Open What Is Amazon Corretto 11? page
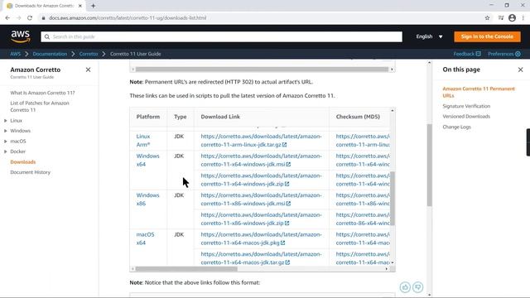 (x=42, y=93)
